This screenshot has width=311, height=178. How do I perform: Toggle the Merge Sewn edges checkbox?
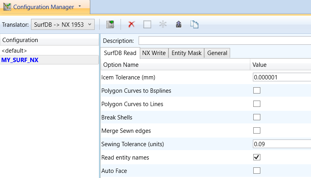coord(257,130)
